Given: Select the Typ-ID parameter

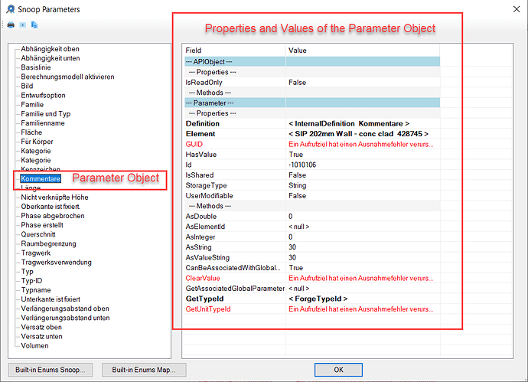Looking at the screenshot, I should pos(31,281).
